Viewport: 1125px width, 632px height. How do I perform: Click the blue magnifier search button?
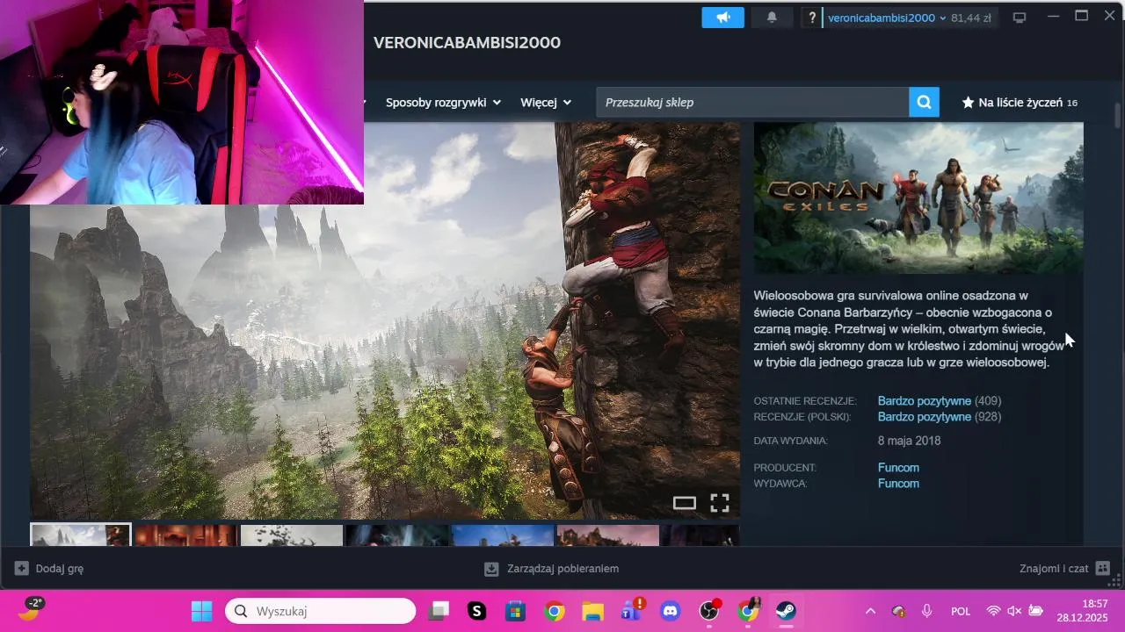924,102
